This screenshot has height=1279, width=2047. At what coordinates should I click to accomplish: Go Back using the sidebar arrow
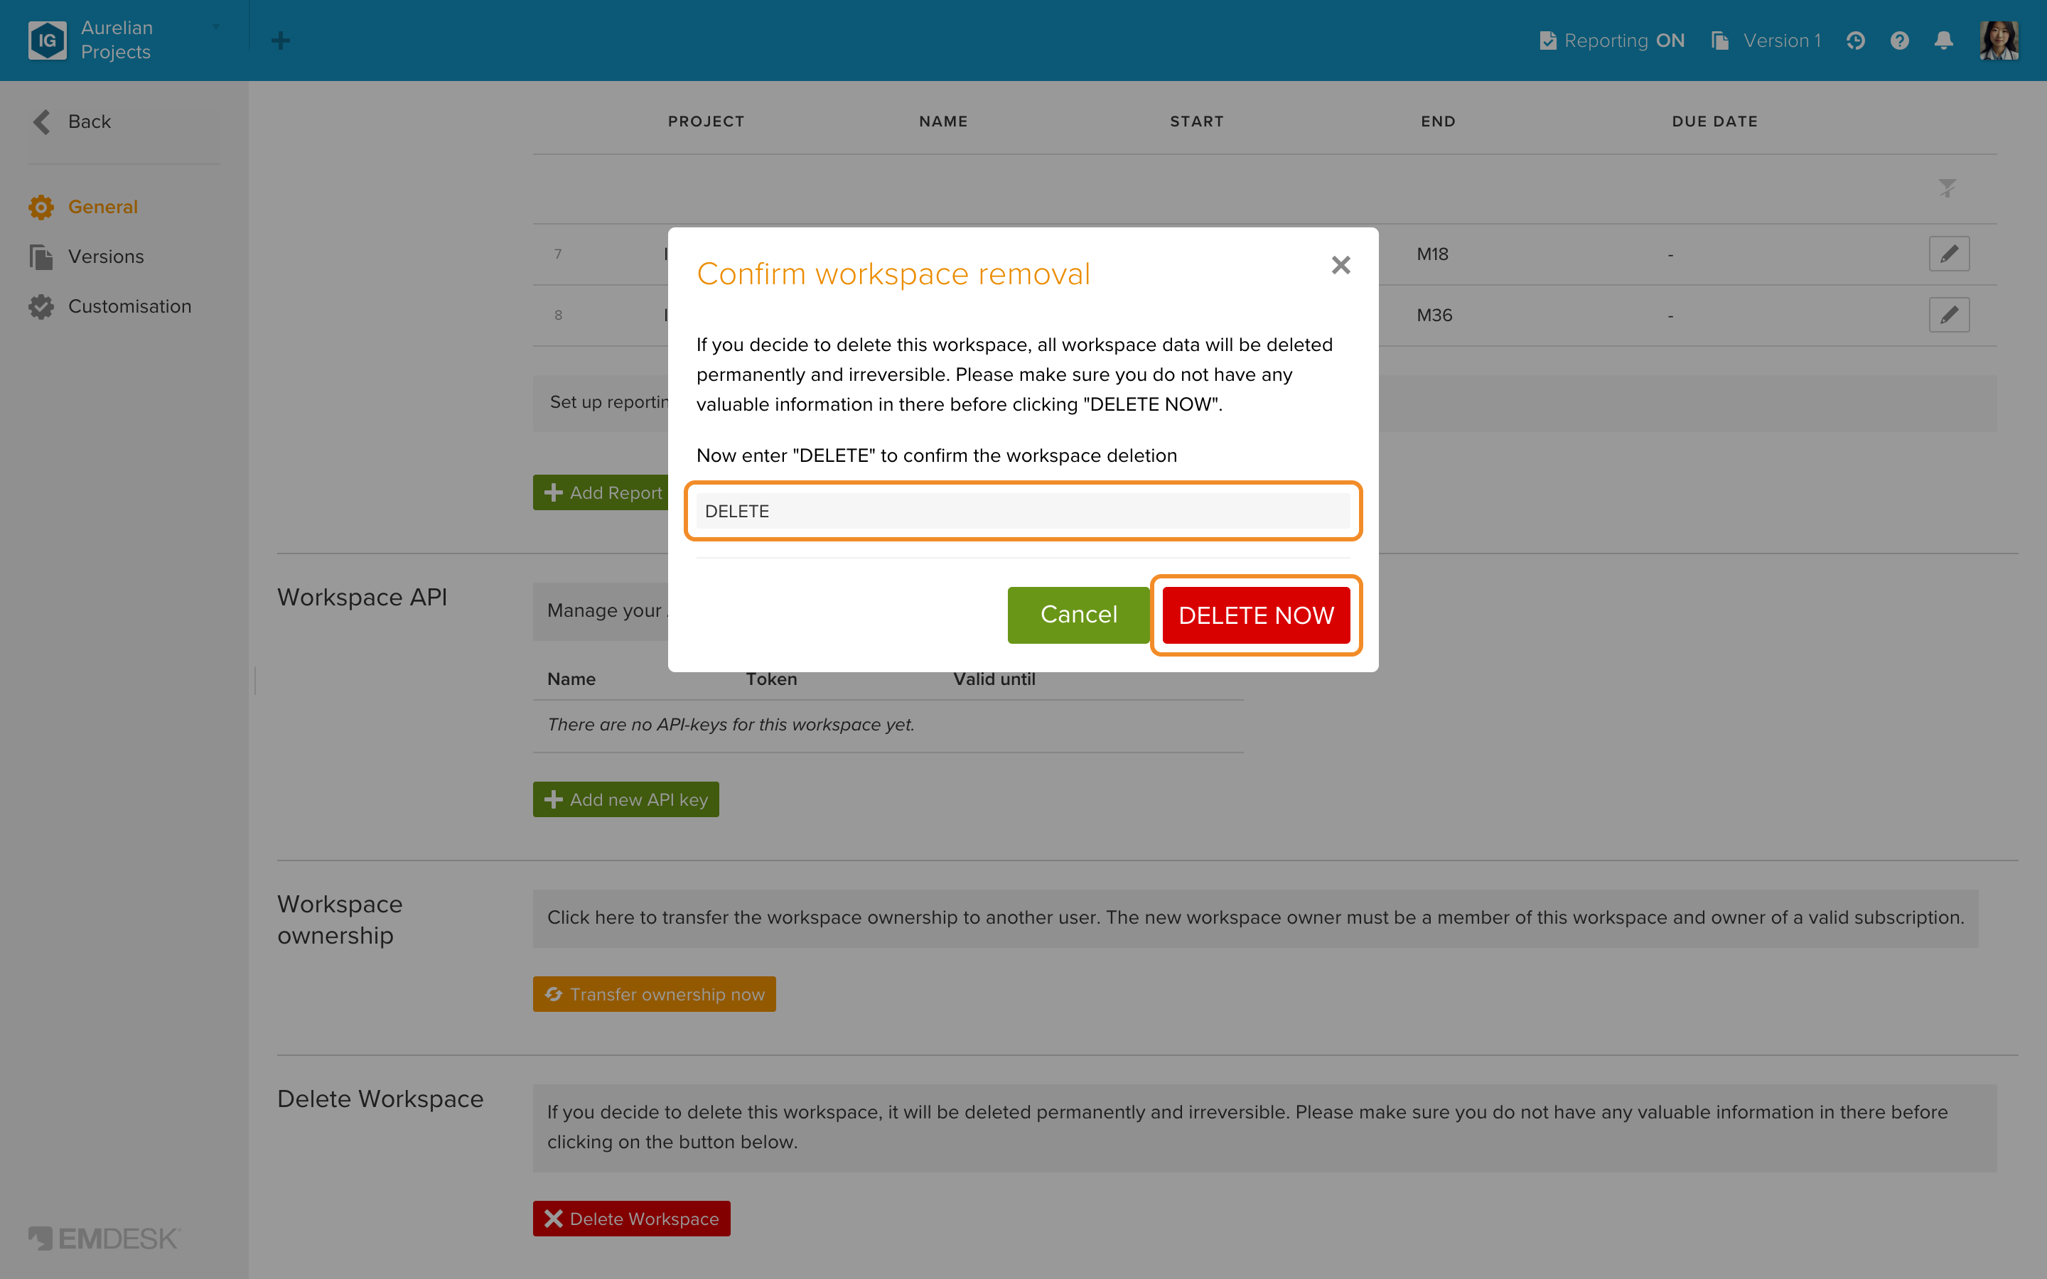[x=72, y=122]
